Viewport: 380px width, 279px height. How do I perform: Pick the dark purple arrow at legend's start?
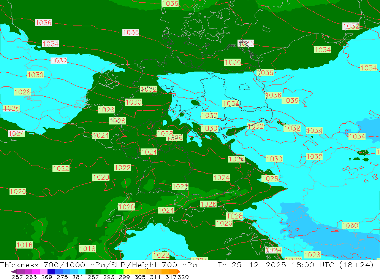tap(14, 271)
